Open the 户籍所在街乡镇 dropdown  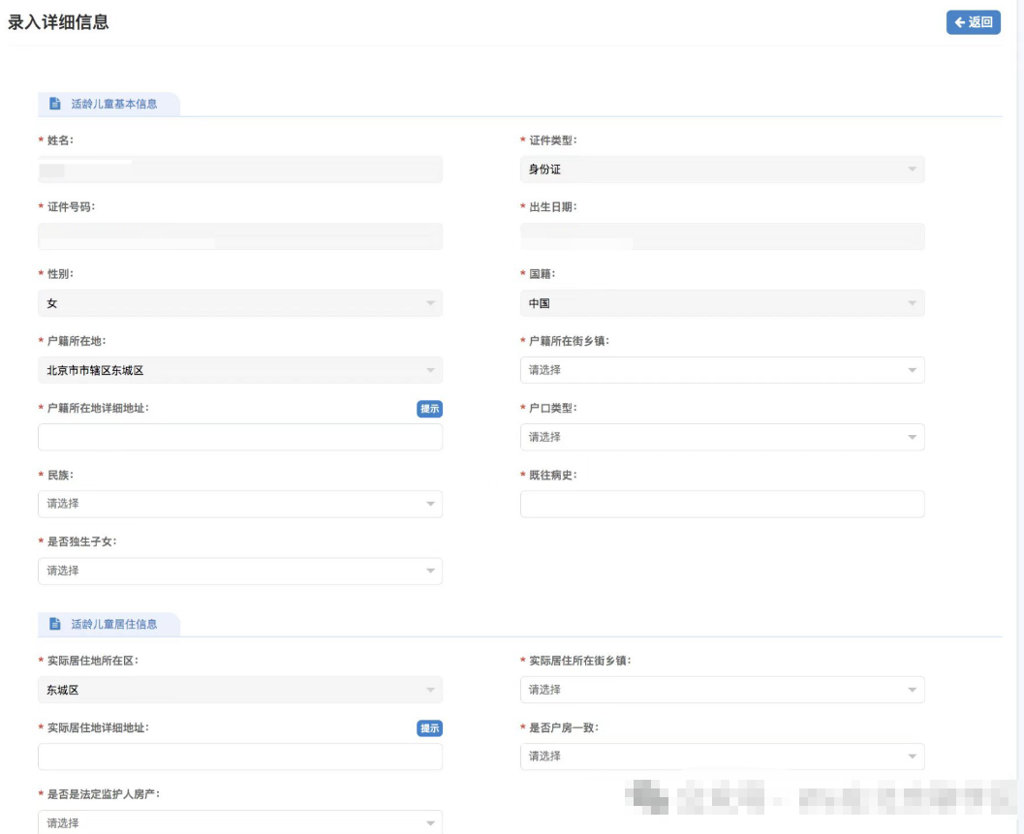tap(722, 370)
